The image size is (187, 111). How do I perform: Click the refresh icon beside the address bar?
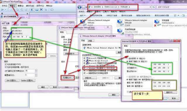pos(154,7)
